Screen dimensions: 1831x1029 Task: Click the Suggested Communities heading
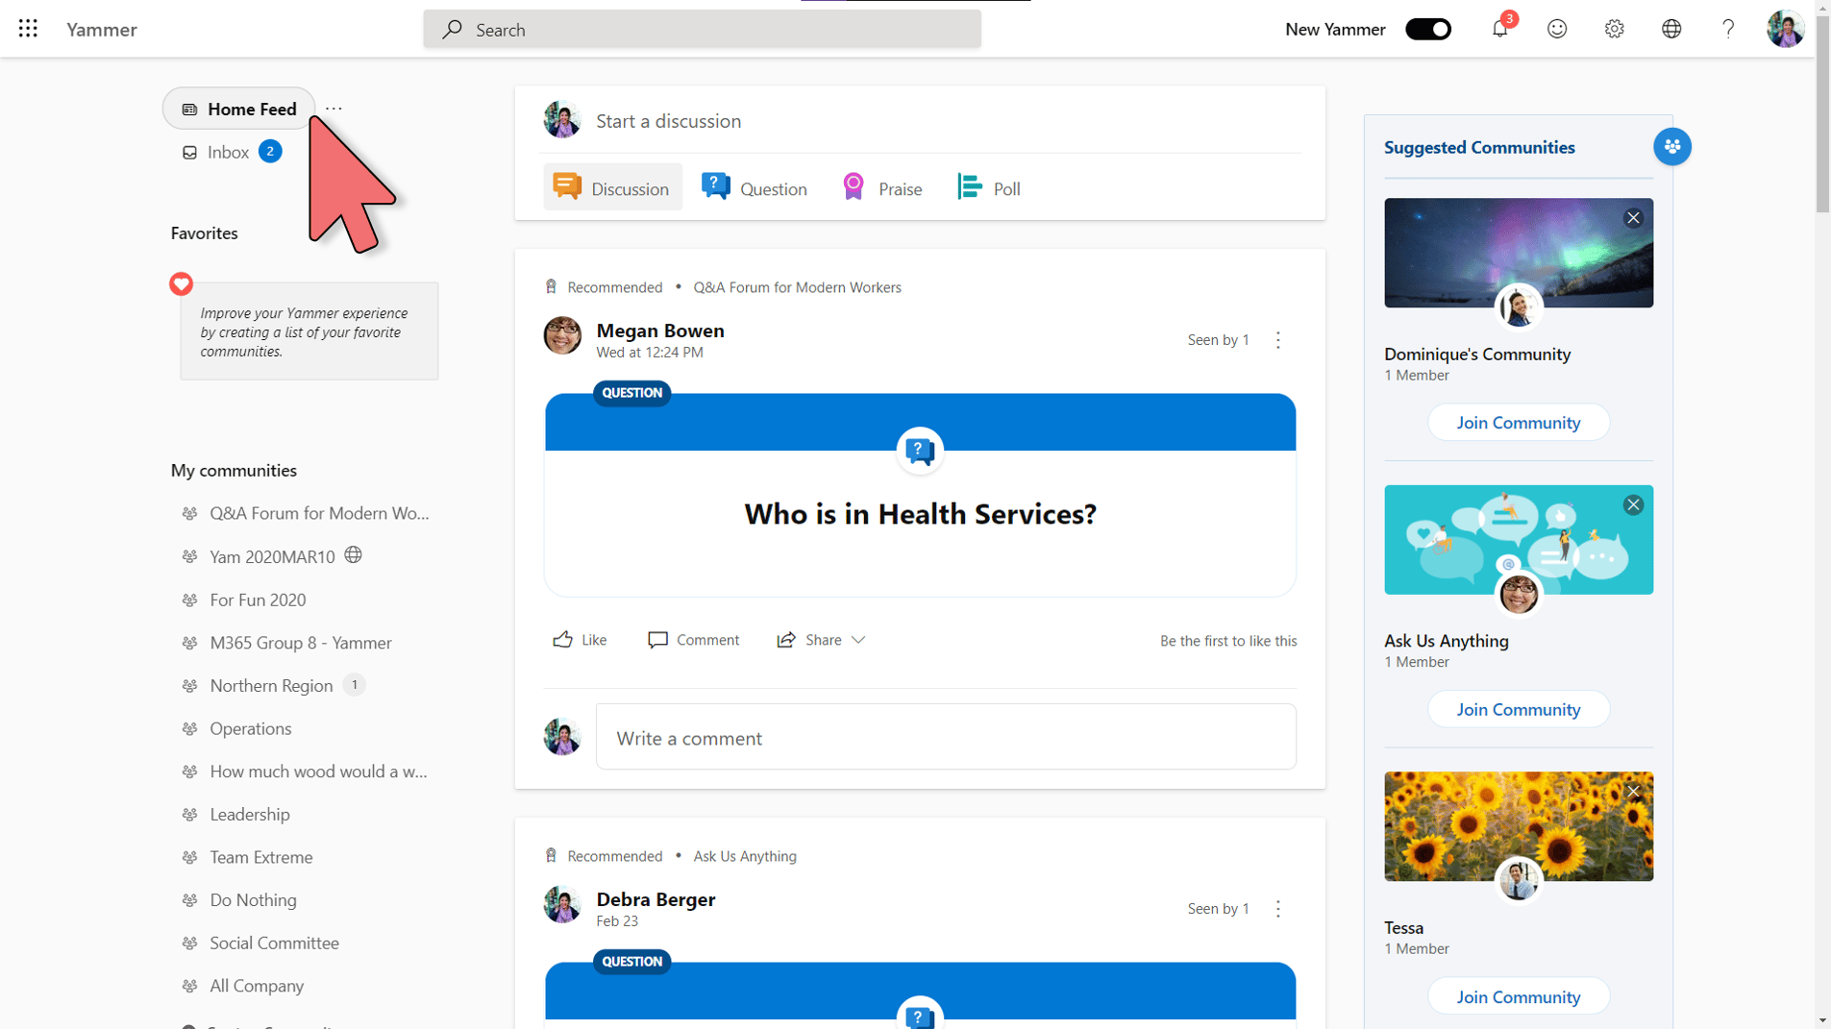[x=1479, y=147]
